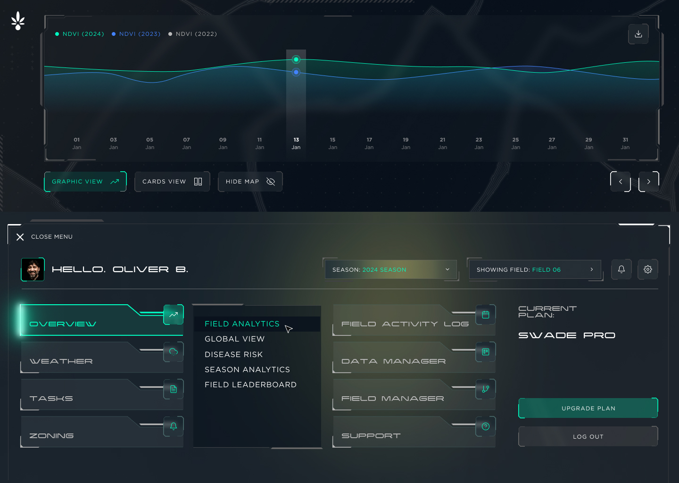Click the Upgrade Plan button
679x483 pixels.
coord(588,408)
